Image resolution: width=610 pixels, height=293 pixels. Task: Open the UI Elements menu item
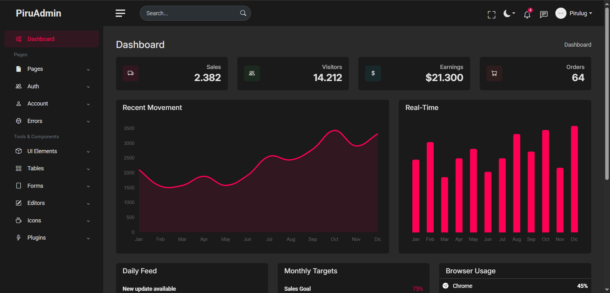[x=51, y=151]
